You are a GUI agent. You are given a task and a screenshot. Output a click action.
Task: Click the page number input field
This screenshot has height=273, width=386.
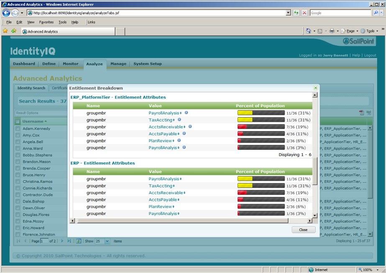tap(44, 241)
